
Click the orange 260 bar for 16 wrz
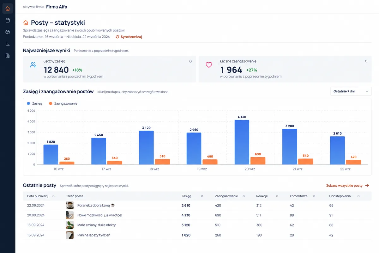tap(67, 163)
